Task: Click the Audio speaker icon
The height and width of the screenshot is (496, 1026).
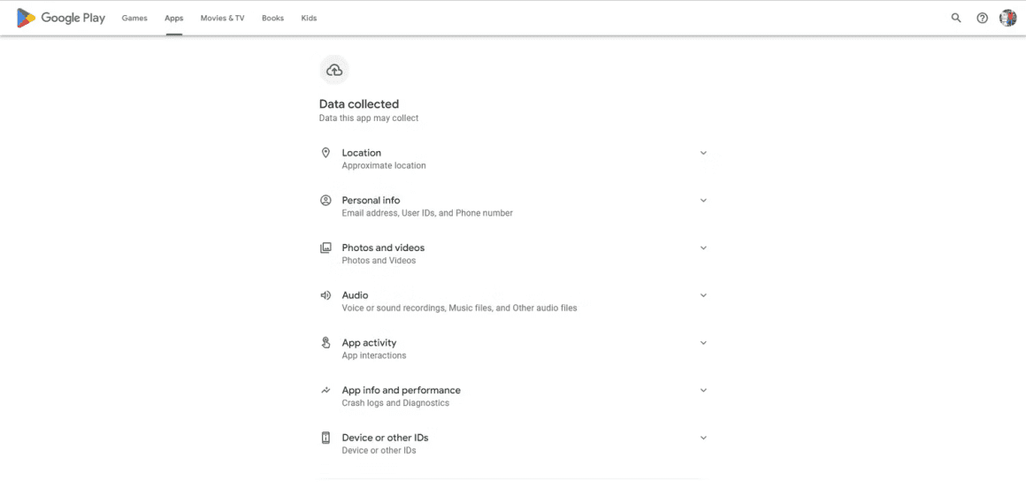Action: click(325, 295)
